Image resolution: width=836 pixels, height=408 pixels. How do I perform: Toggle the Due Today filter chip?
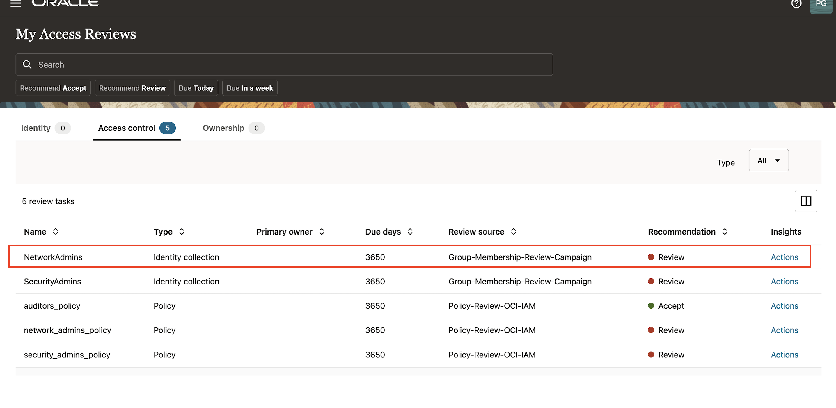coord(196,87)
